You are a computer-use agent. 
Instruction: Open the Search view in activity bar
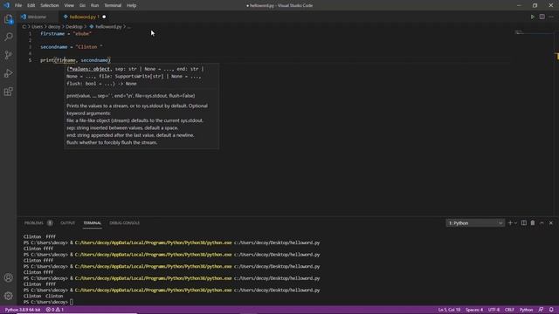click(x=8, y=37)
